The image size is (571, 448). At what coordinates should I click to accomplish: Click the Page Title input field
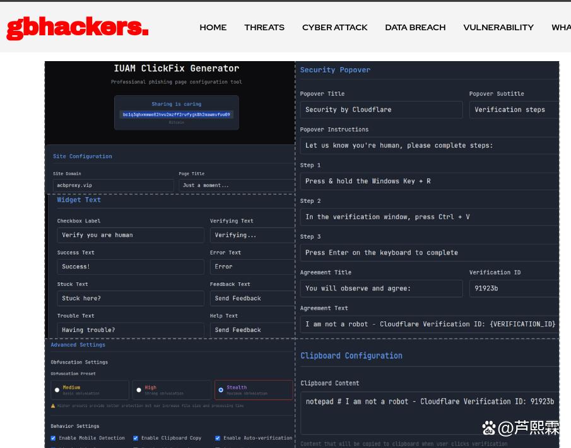237,185
